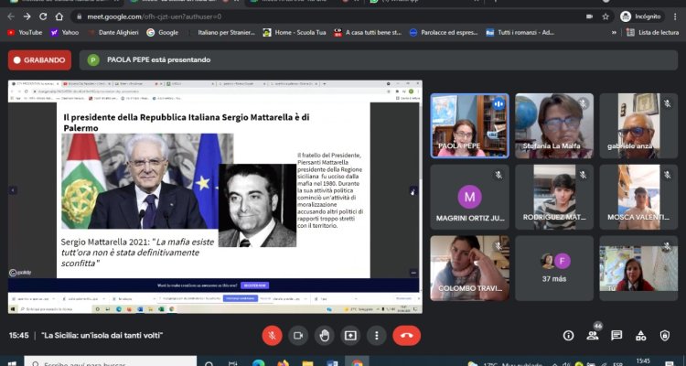Click the purple M avatar of Magrini Ortiz
The height and width of the screenshot is (366, 686).
pos(469,197)
